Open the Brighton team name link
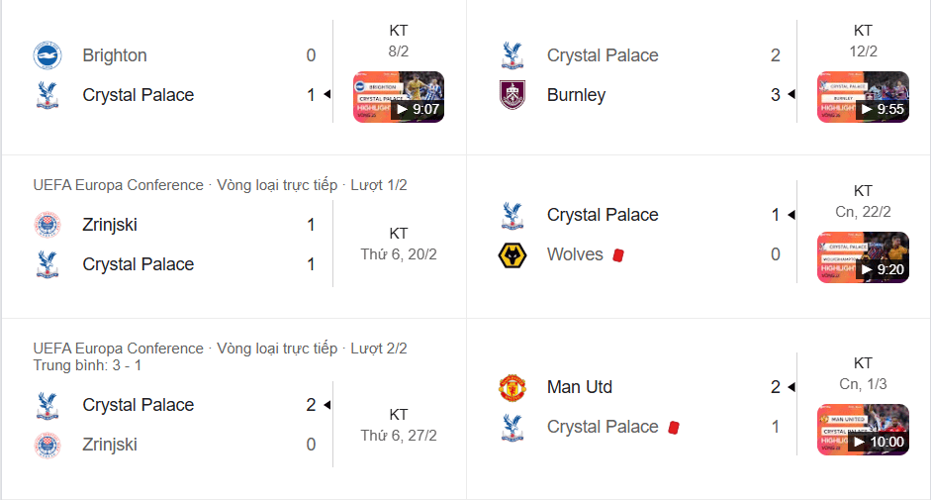 [x=115, y=55]
